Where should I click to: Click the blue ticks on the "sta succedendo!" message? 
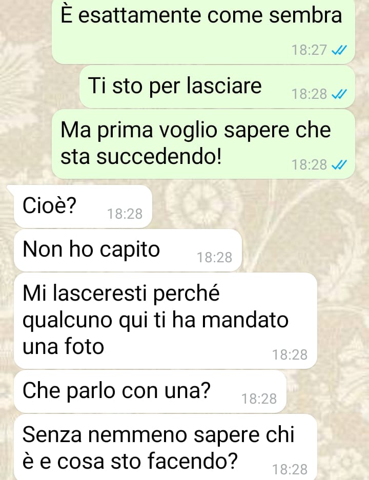[x=339, y=164]
